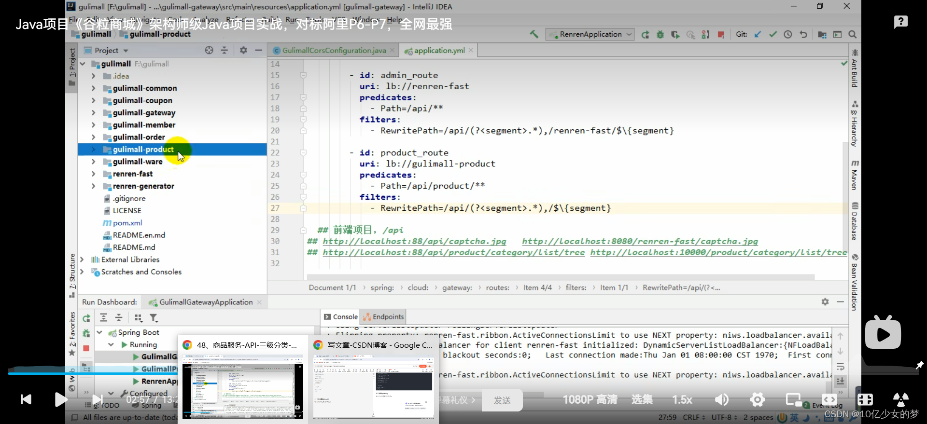Click the Search Everywhere magnifier icon
Viewport: 927px width, 424px height.
[x=853, y=34]
